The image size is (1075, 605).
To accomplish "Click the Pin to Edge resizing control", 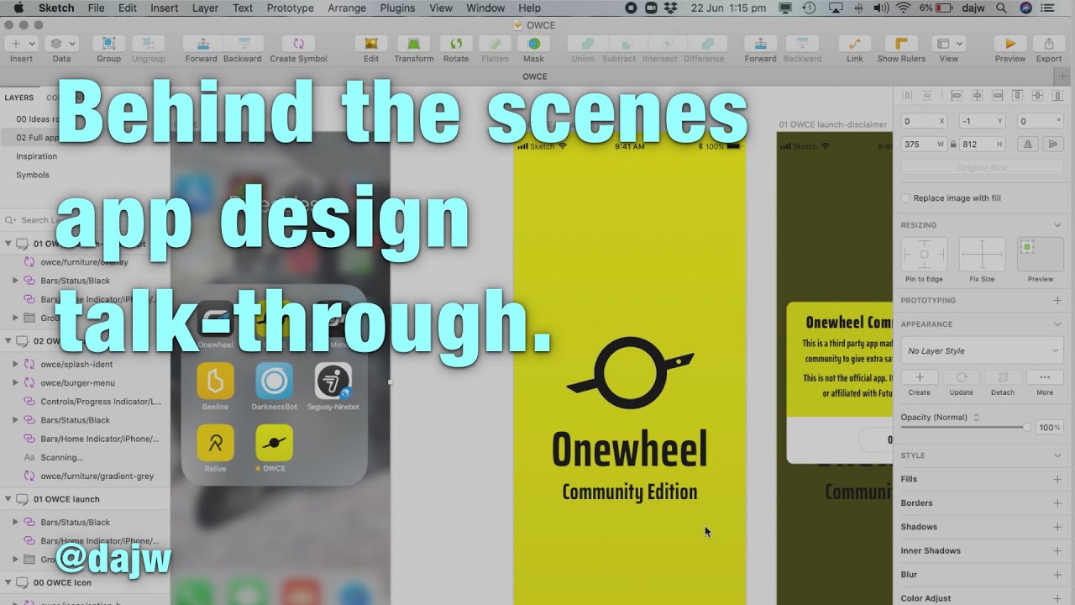I will (924, 254).
